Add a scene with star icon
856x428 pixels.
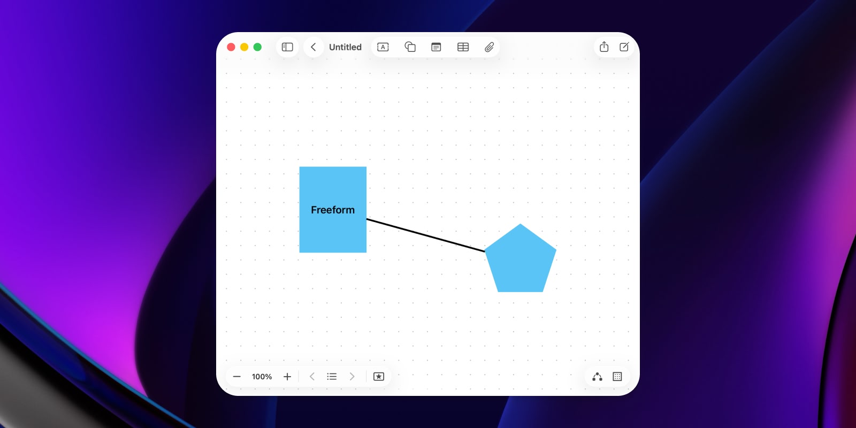click(x=379, y=377)
